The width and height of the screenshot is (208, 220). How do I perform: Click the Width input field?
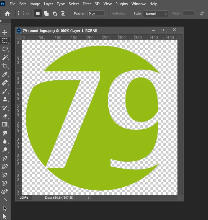pyautogui.click(x=189, y=13)
